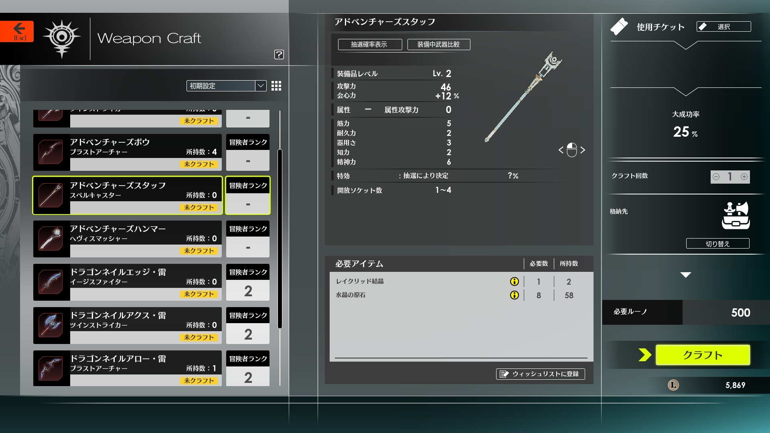
Task: Open 装備中武器比較 comparison
Action: coord(439,45)
